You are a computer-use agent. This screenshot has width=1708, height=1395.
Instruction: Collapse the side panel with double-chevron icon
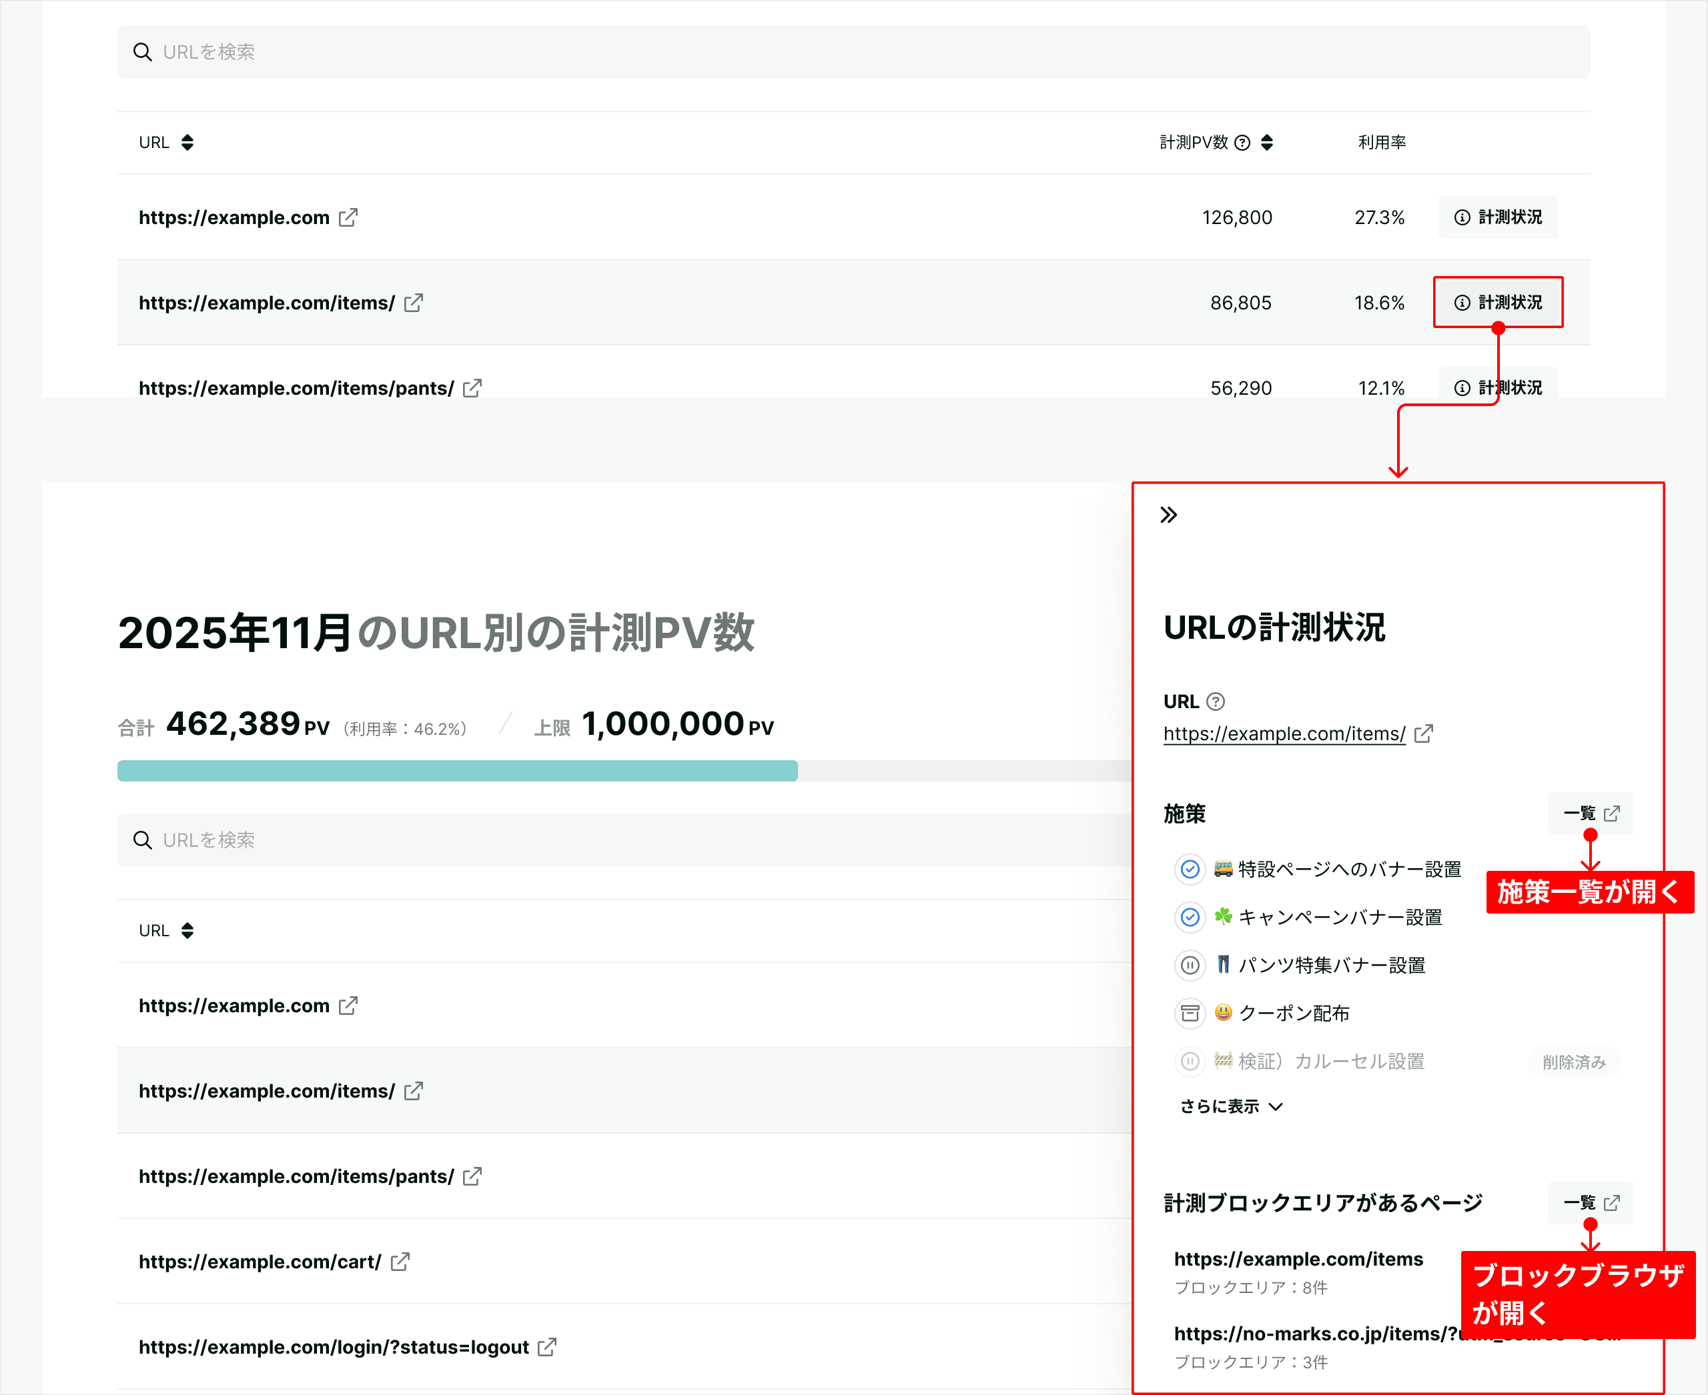[x=1168, y=515]
